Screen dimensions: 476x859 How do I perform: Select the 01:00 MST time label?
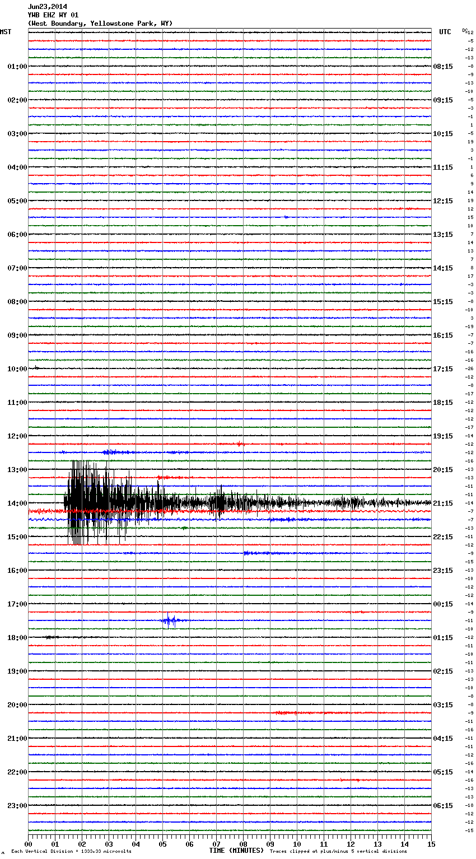pos(17,67)
